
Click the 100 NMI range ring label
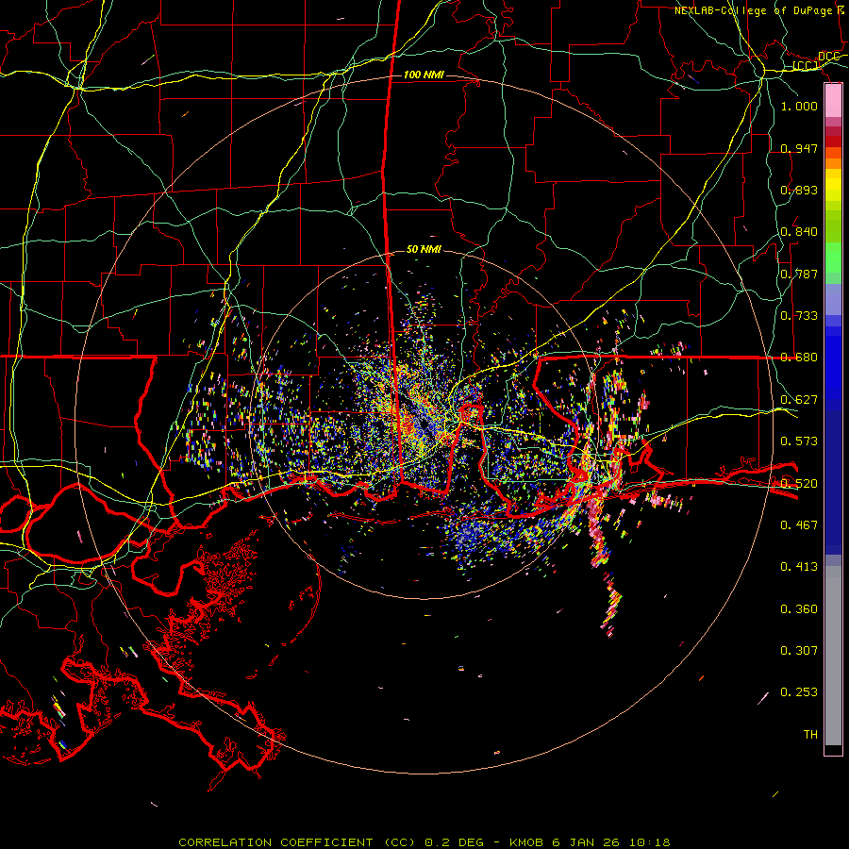pos(424,75)
